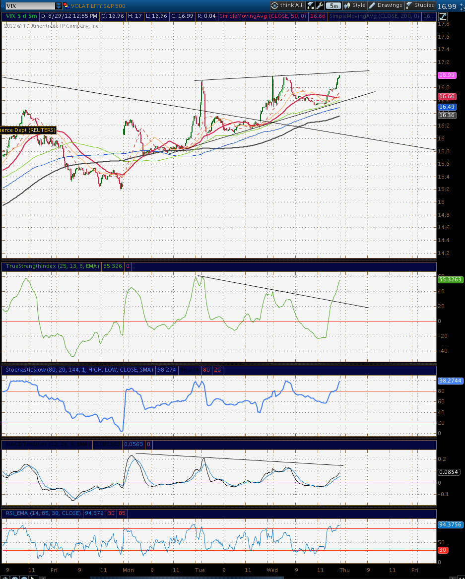The image size is (465, 579).
Task: Click the pencil icon on the Drawings button
Action: tap(372, 5)
